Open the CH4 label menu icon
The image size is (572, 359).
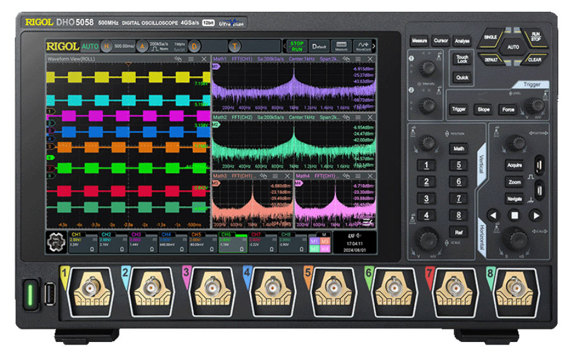pyautogui.click(x=184, y=239)
